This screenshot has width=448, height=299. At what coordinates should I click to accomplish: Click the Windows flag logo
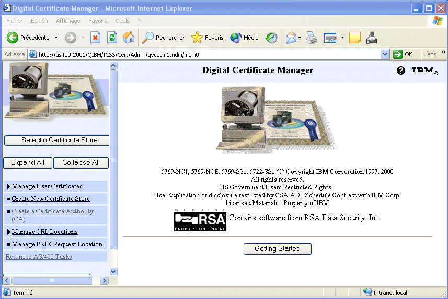tap(438, 21)
